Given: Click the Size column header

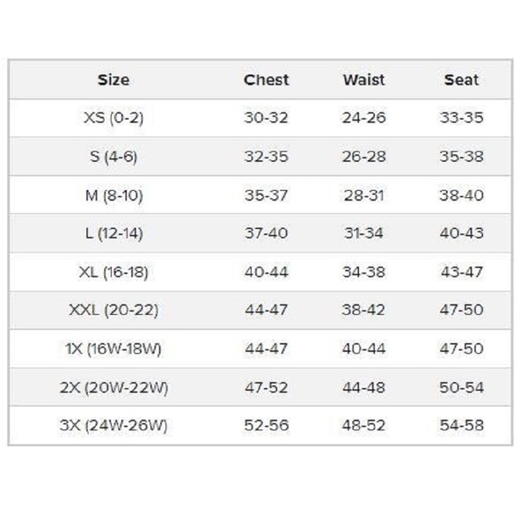Looking at the screenshot, I should (114, 80).
